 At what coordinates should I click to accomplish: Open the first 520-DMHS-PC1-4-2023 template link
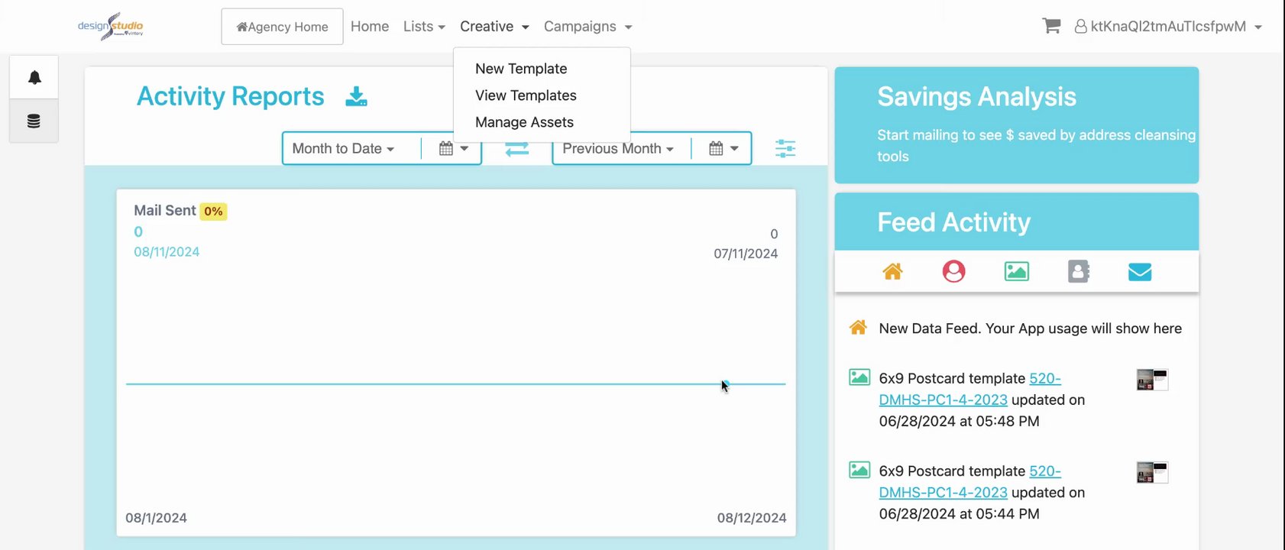(969, 389)
